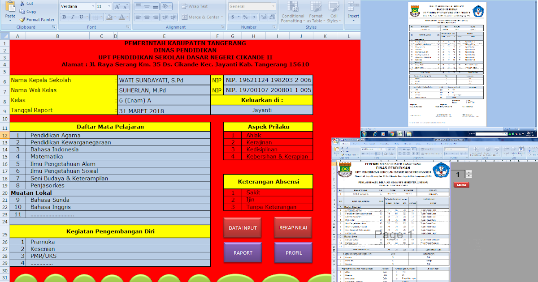
Task: Toggle Underline formatting
Action: (80, 17)
